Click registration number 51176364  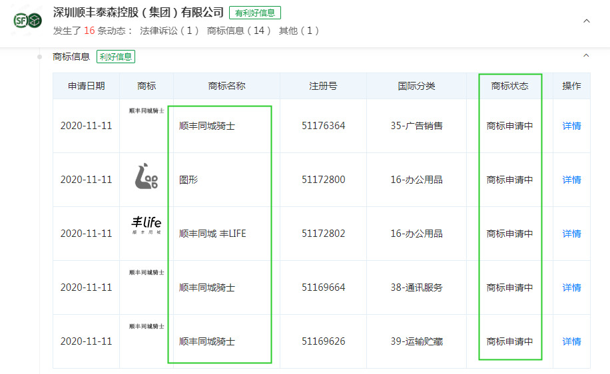click(x=323, y=126)
